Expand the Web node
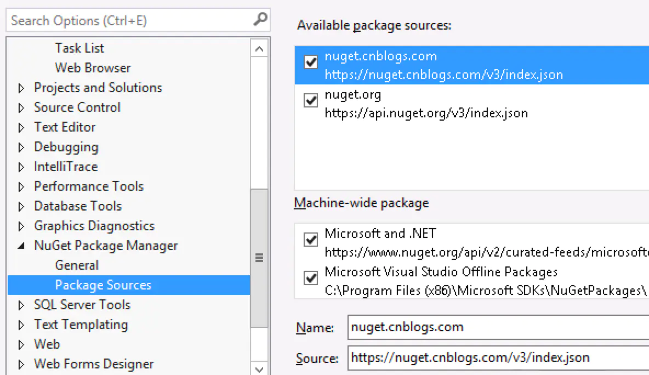The width and height of the screenshot is (649, 375). (21, 345)
